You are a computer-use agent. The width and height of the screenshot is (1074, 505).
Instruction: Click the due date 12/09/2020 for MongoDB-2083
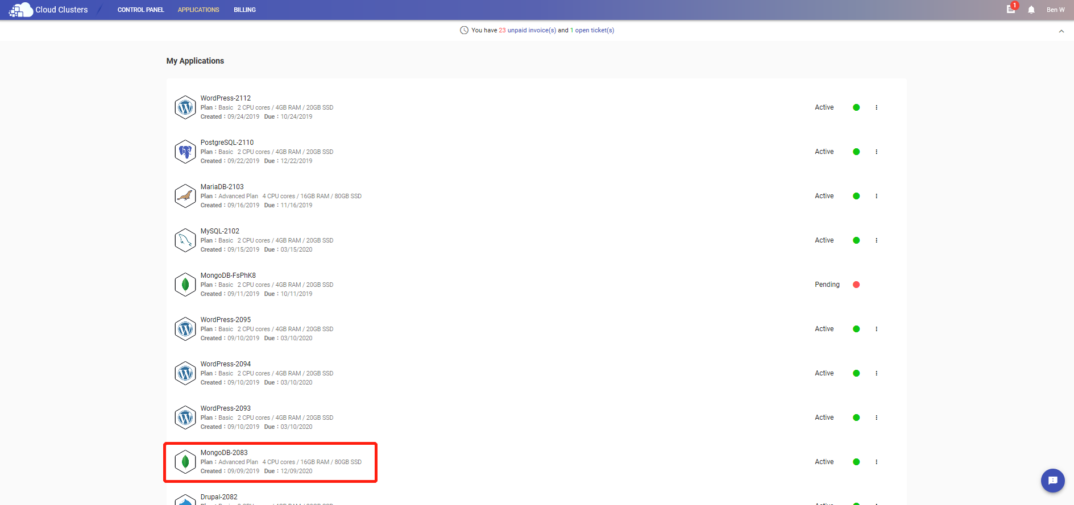click(x=296, y=471)
